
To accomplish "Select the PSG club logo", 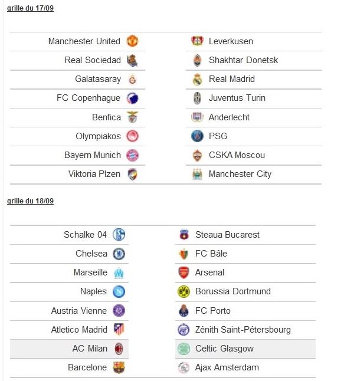I will [197, 136].
